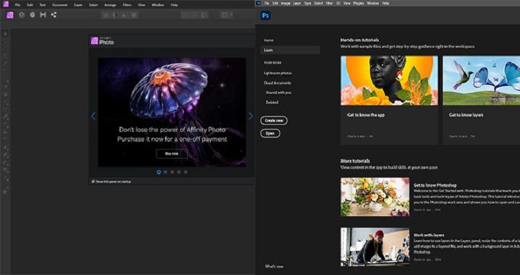520x275 pixels.
Task: Click the 'Open' button in Photoshop sidebar
Action: 270,133
